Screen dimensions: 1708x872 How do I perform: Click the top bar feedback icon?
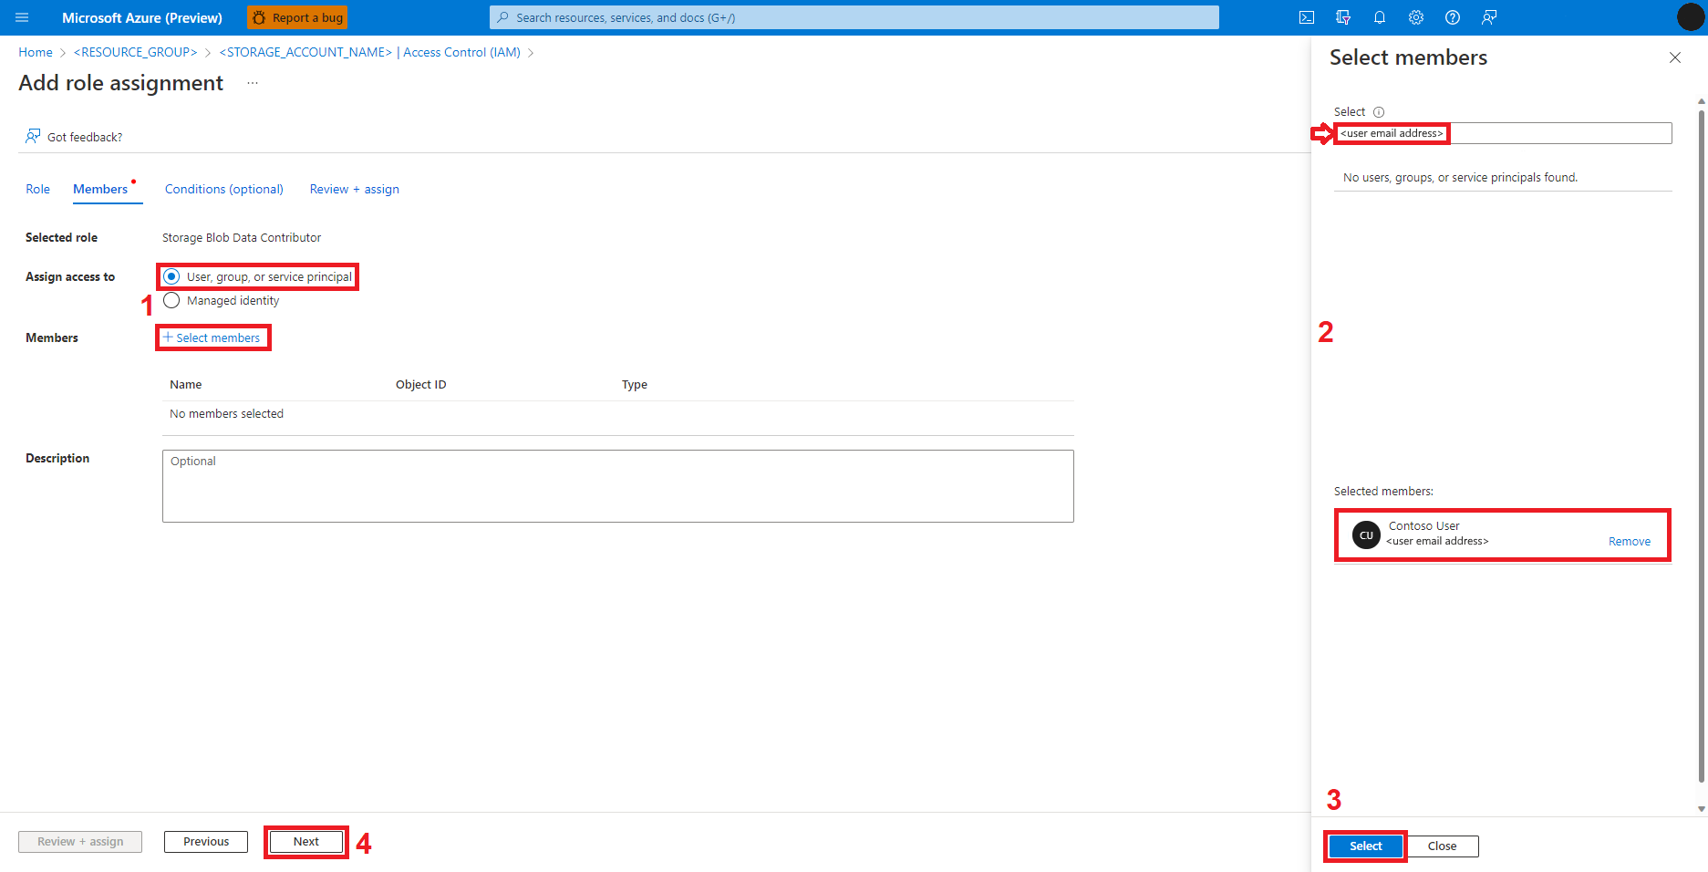point(1489,17)
